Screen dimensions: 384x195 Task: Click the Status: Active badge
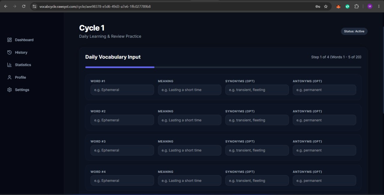pos(354,31)
